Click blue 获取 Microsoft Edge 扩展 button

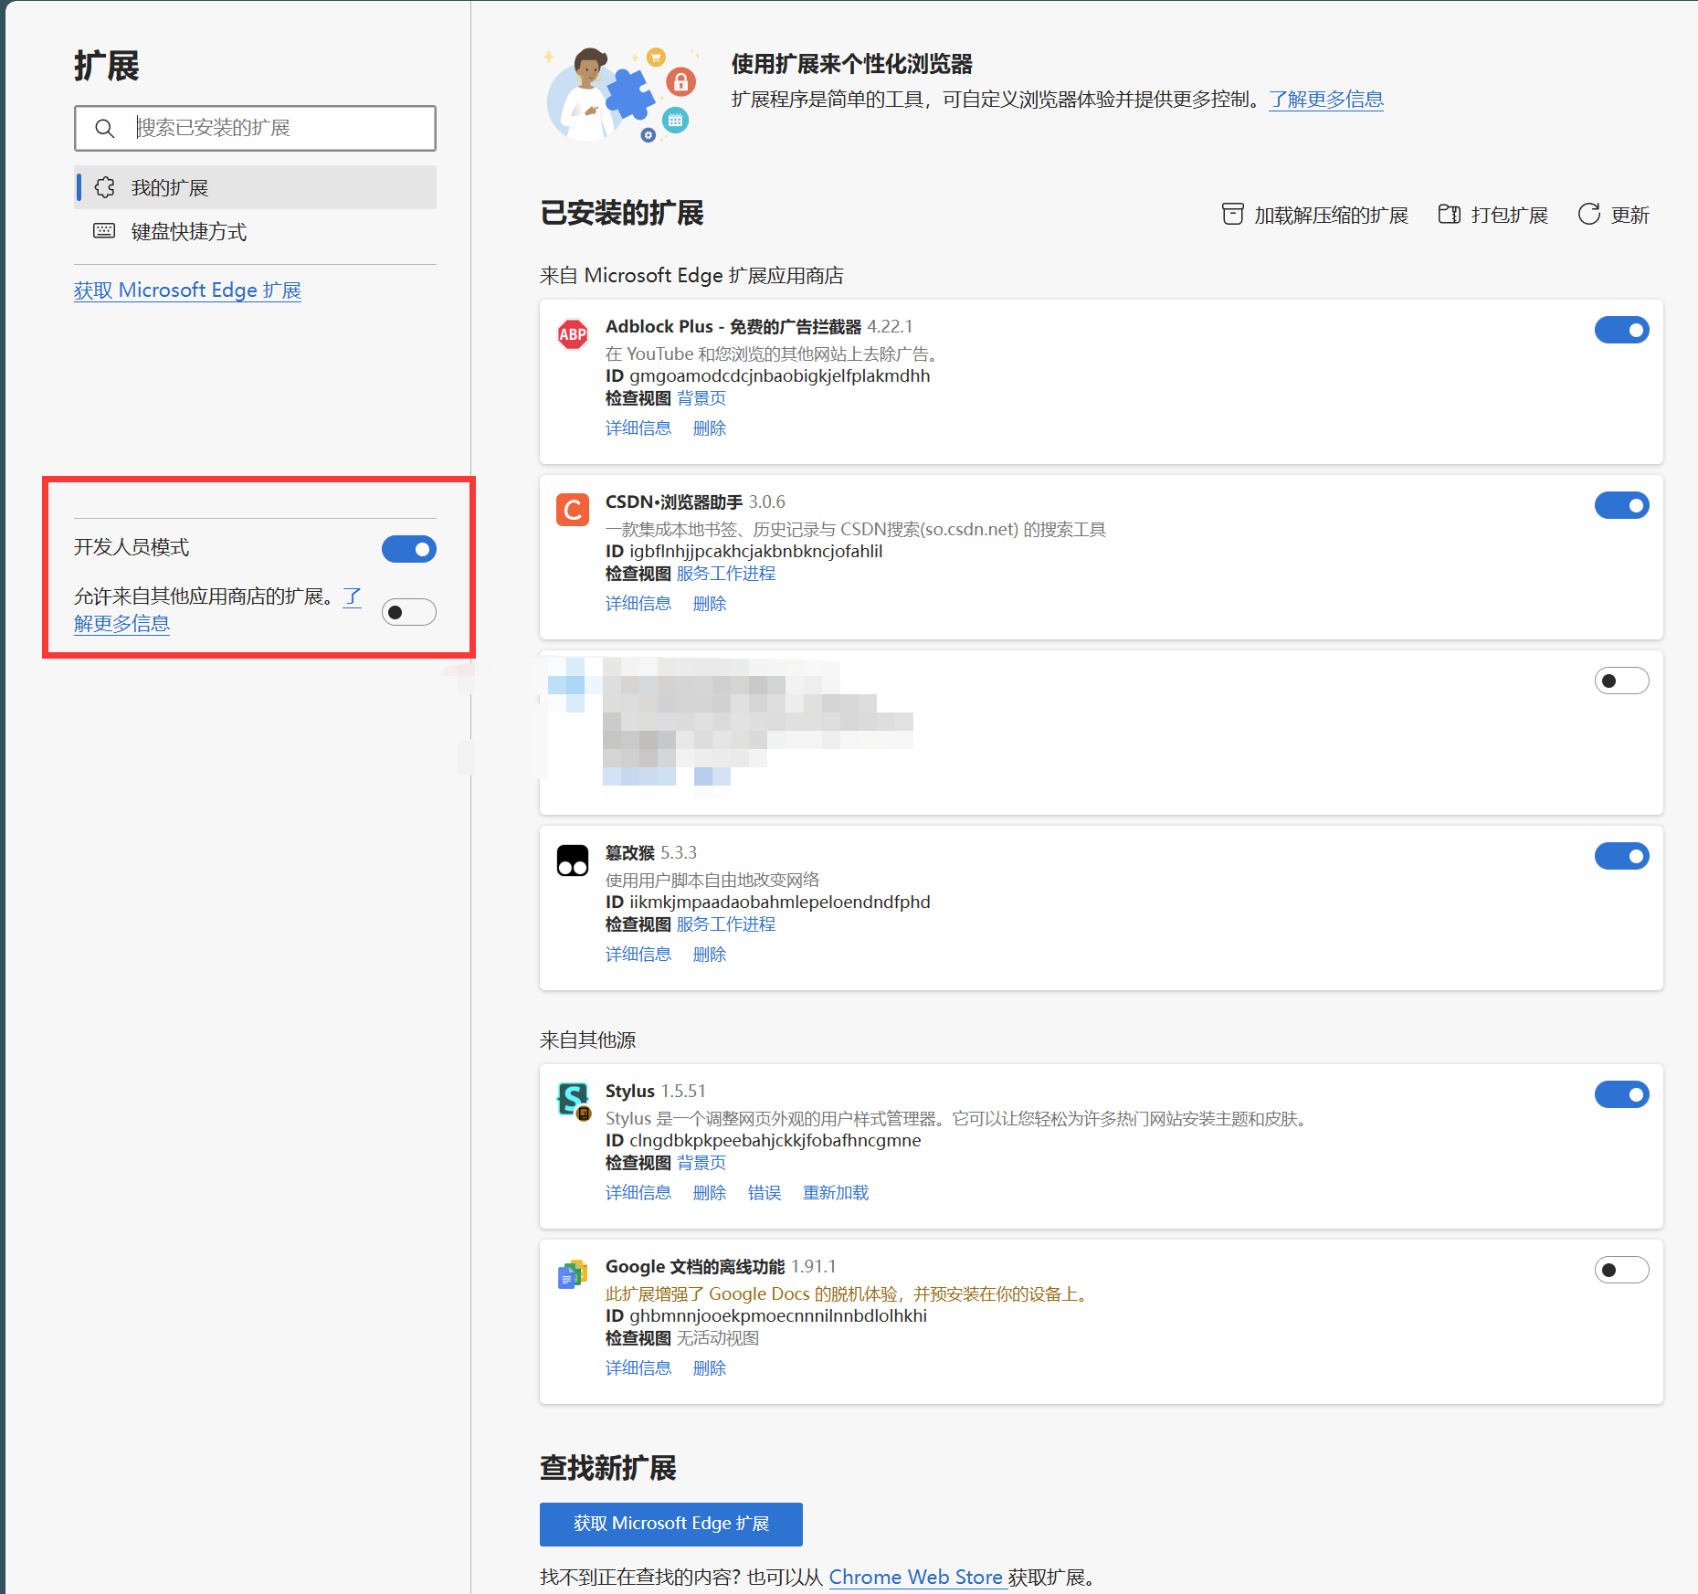[x=671, y=1524]
